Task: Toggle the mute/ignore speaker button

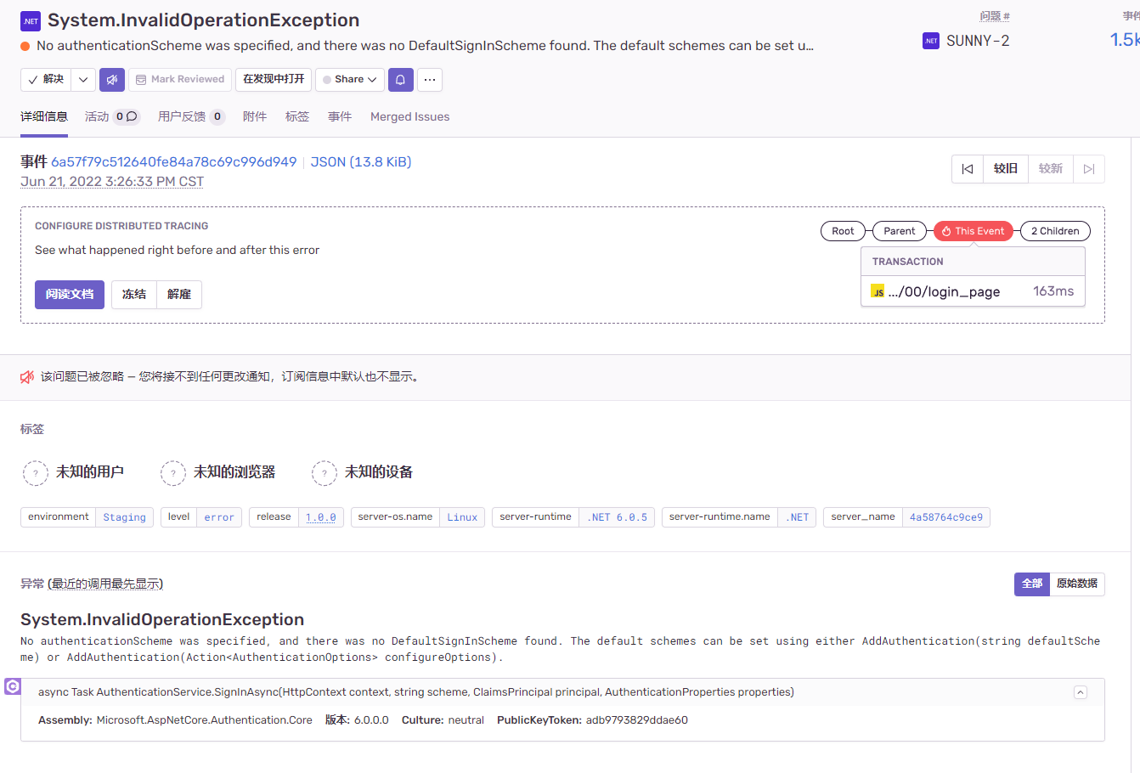Action: (112, 80)
